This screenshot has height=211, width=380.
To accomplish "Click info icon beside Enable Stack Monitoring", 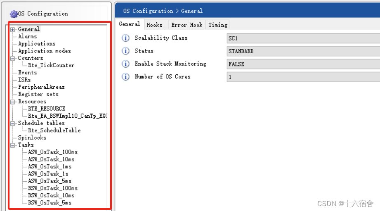I will tap(125, 64).
